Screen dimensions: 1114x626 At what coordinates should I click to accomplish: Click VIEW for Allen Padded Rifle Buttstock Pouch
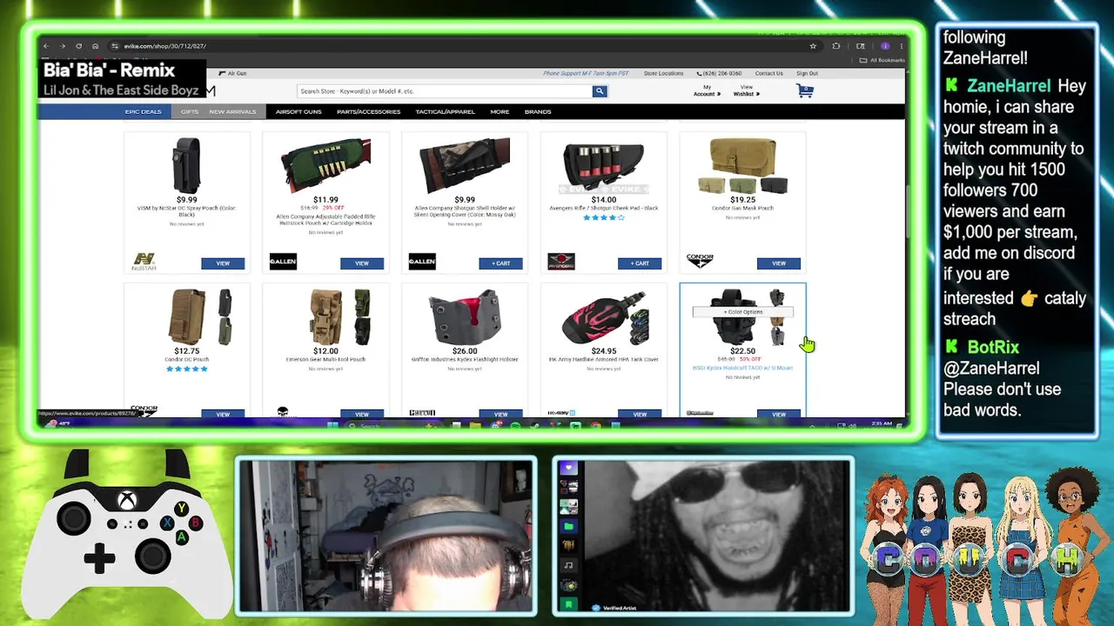[362, 263]
